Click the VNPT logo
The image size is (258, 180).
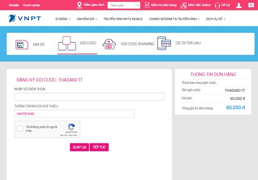(x=25, y=18)
